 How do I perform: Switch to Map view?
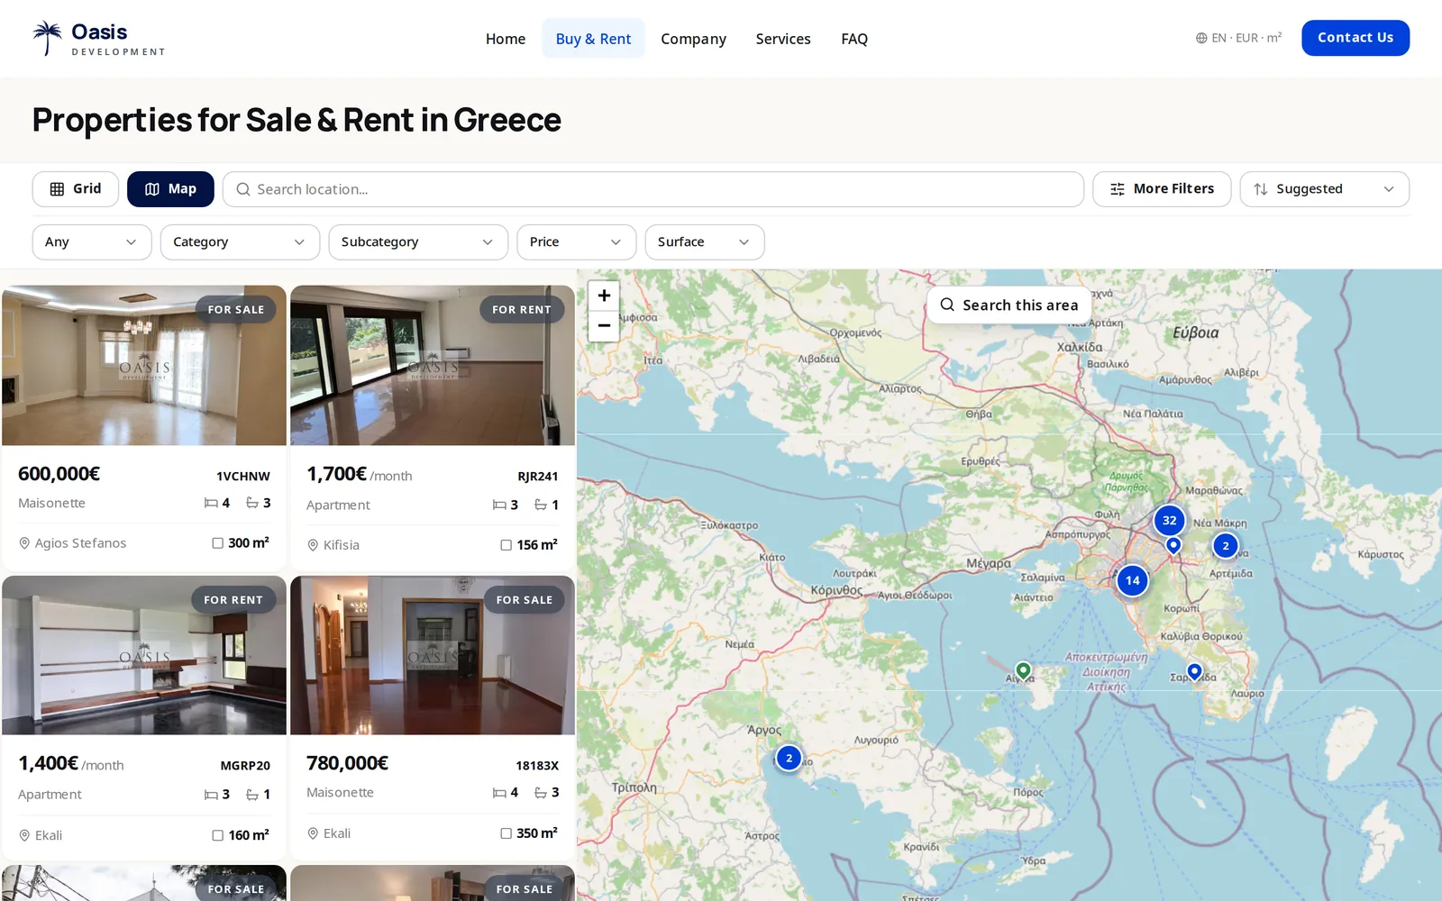click(x=170, y=189)
